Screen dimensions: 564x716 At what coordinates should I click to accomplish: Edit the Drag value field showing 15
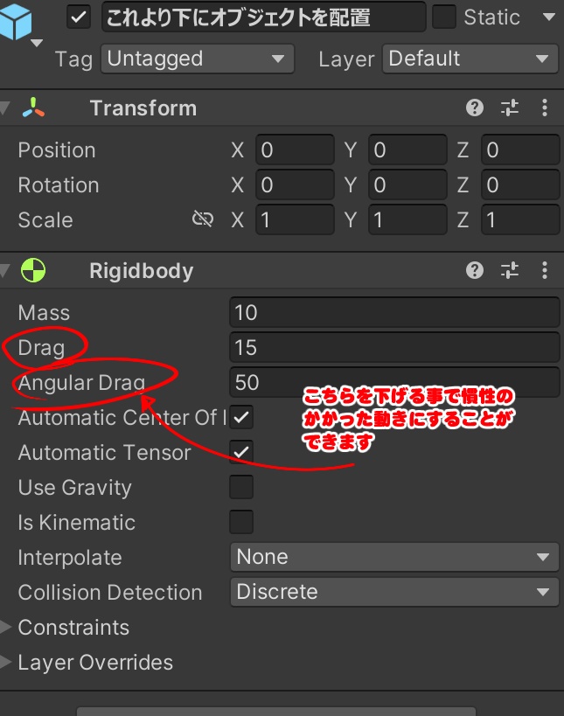393,347
